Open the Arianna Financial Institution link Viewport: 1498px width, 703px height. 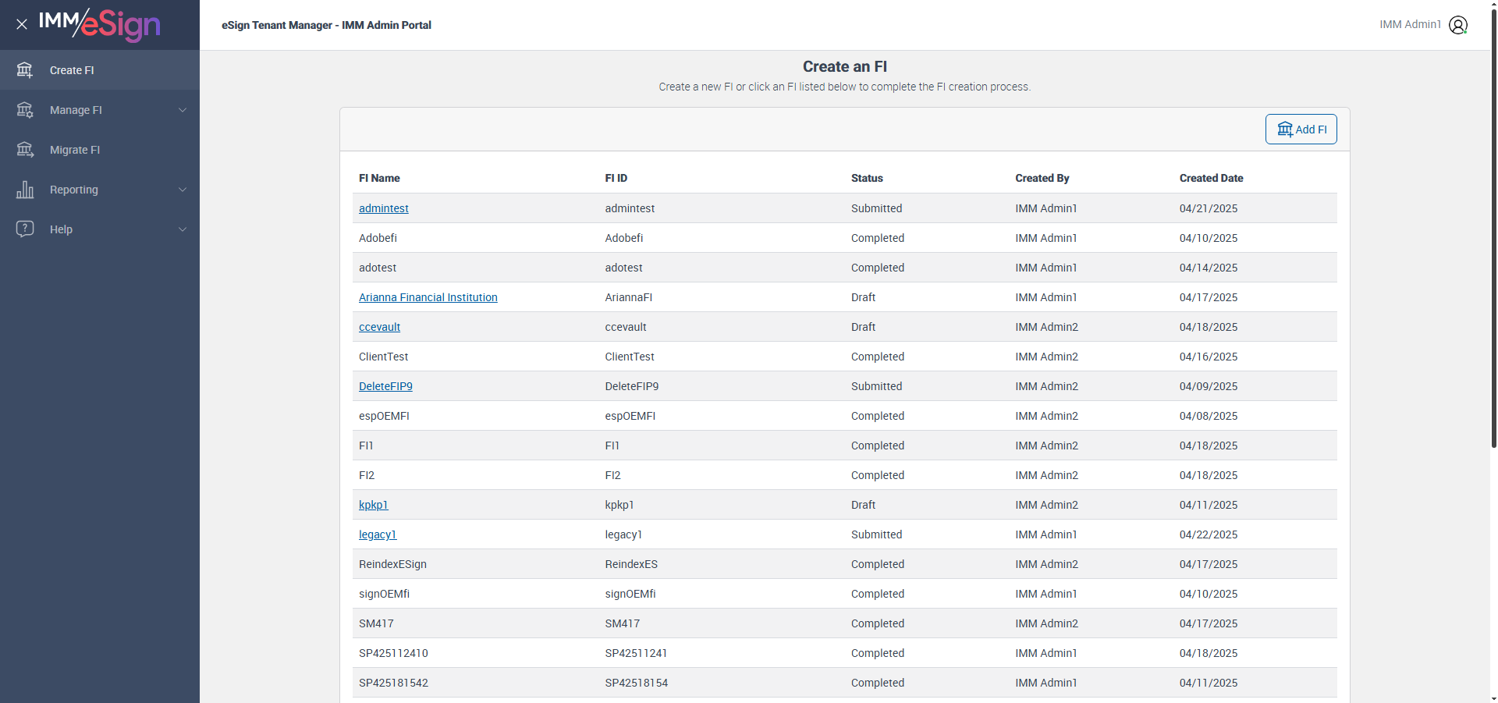coord(428,297)
